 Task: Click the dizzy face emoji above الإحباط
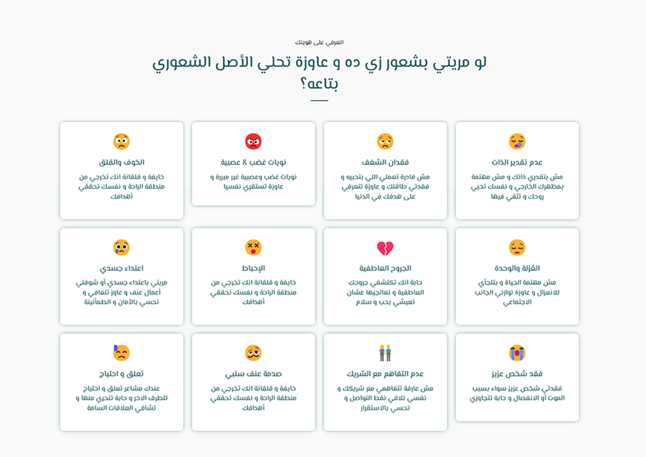pyautogui.click(x=253, y=248)
